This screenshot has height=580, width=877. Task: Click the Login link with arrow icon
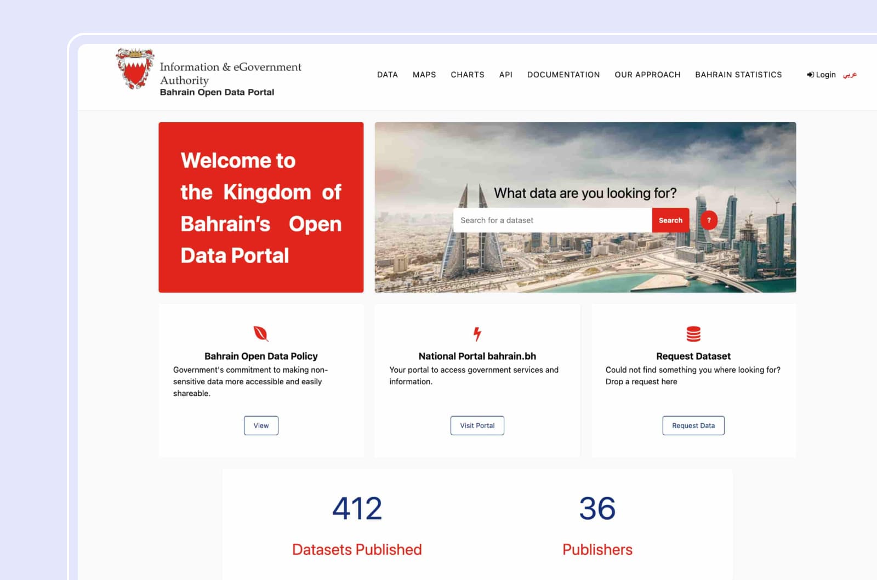(821, 75)
